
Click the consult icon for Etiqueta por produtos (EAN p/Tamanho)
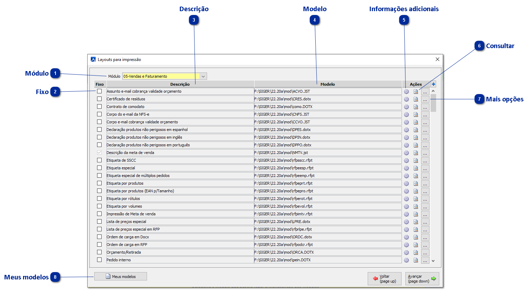click(416, 191)
